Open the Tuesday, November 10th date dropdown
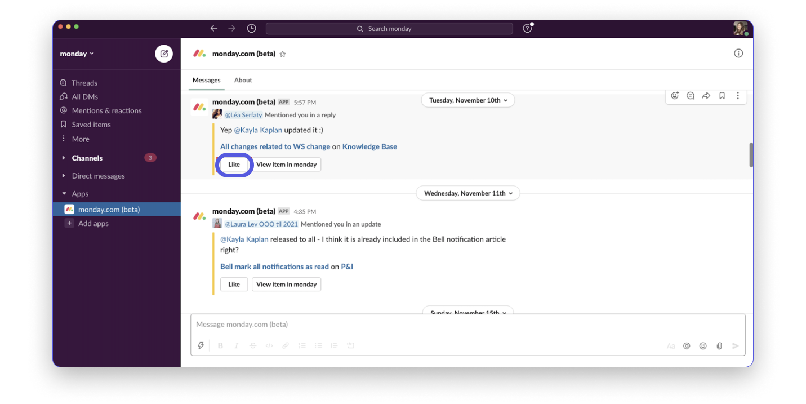806x404 pixels. (468, 100)
